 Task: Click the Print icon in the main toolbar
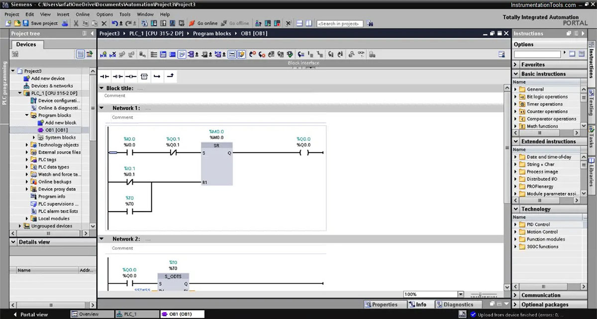(65, 23)
